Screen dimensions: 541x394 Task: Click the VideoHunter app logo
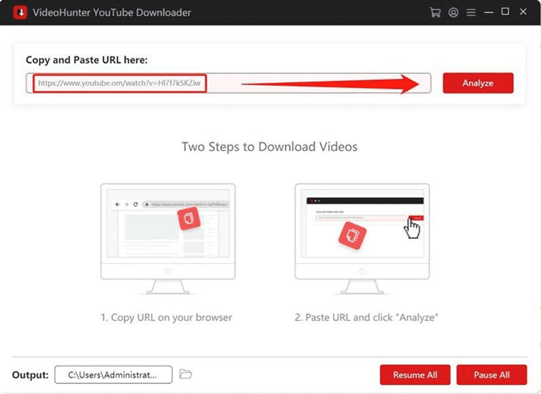[13, 12]
